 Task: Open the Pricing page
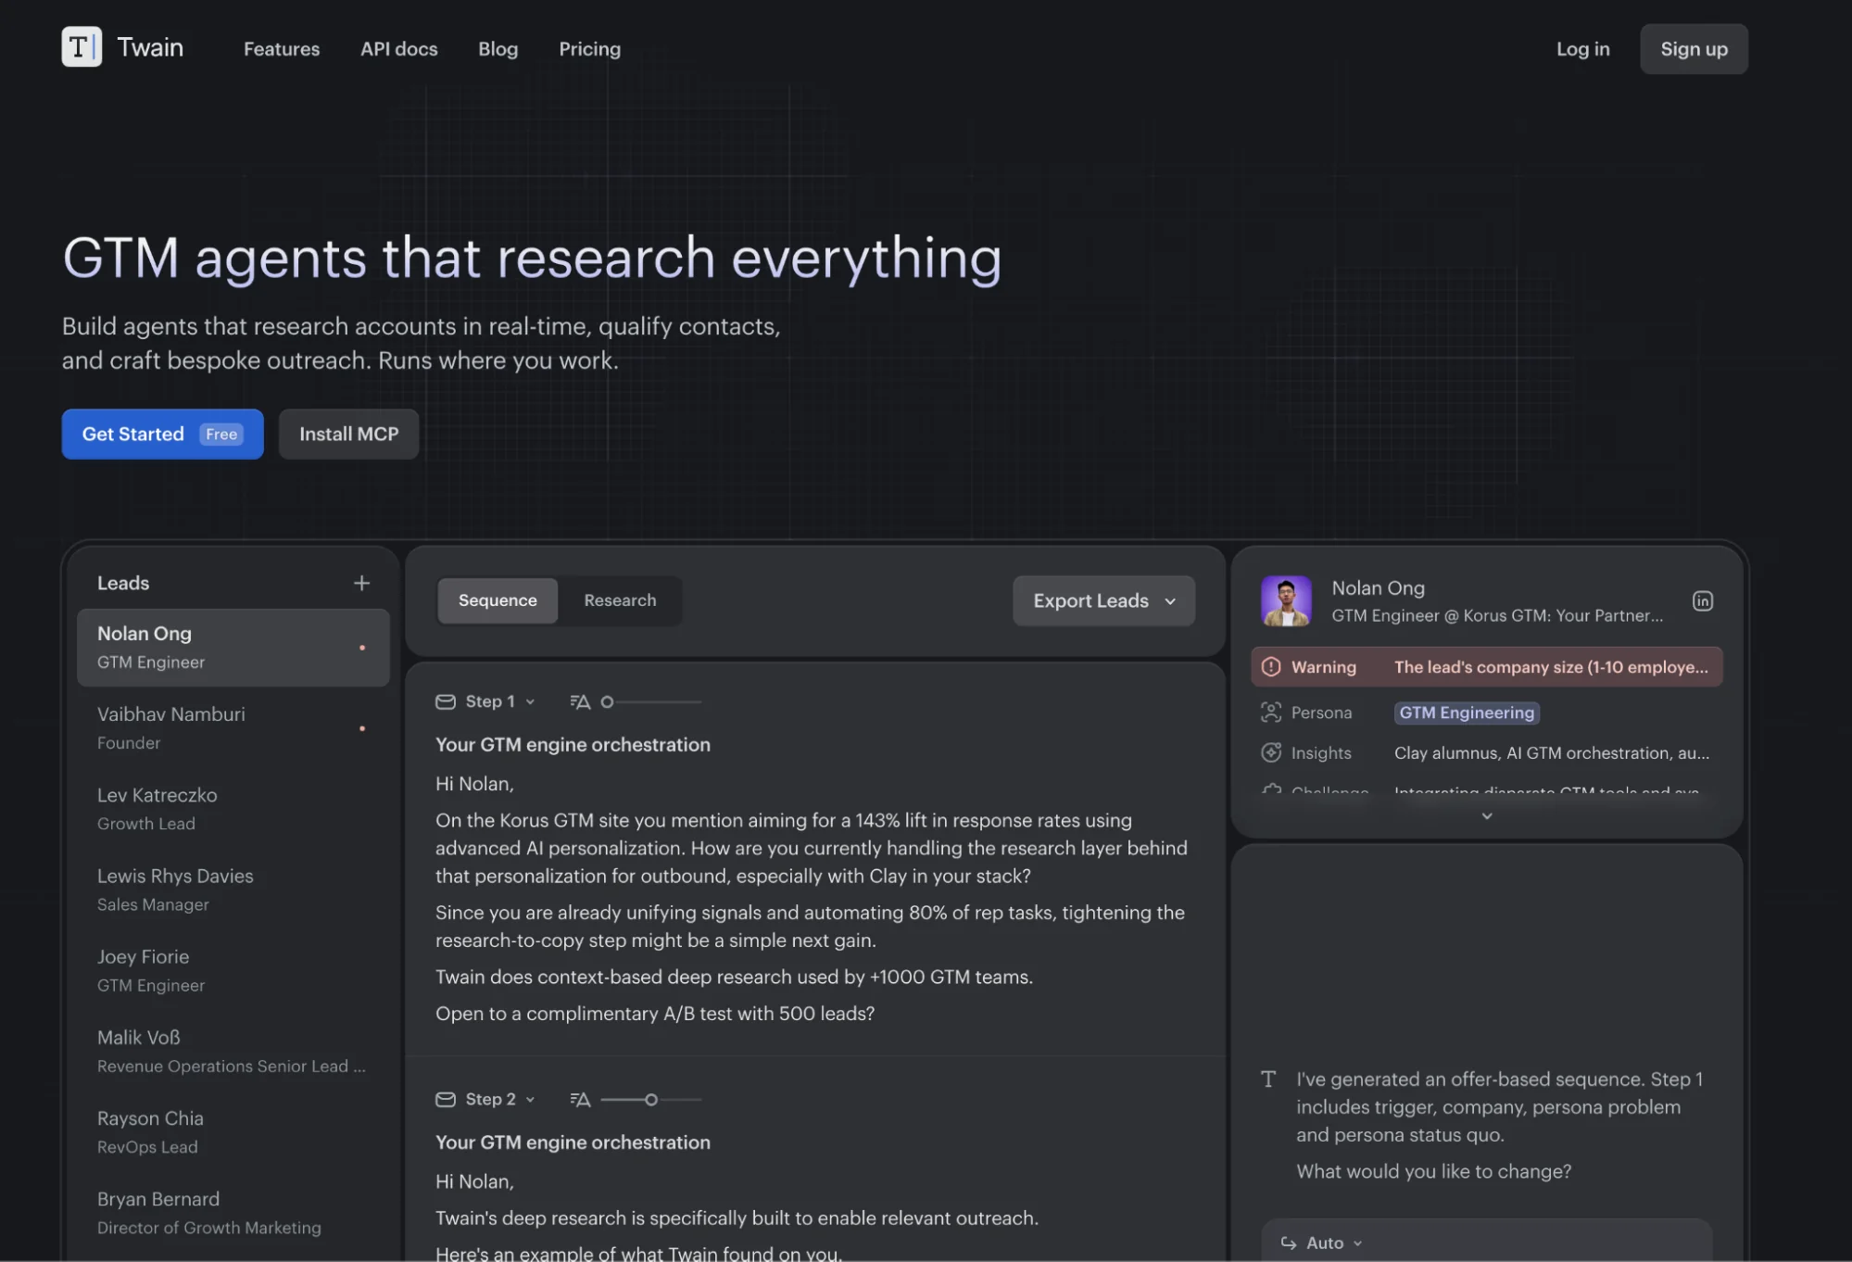[590, 48]
